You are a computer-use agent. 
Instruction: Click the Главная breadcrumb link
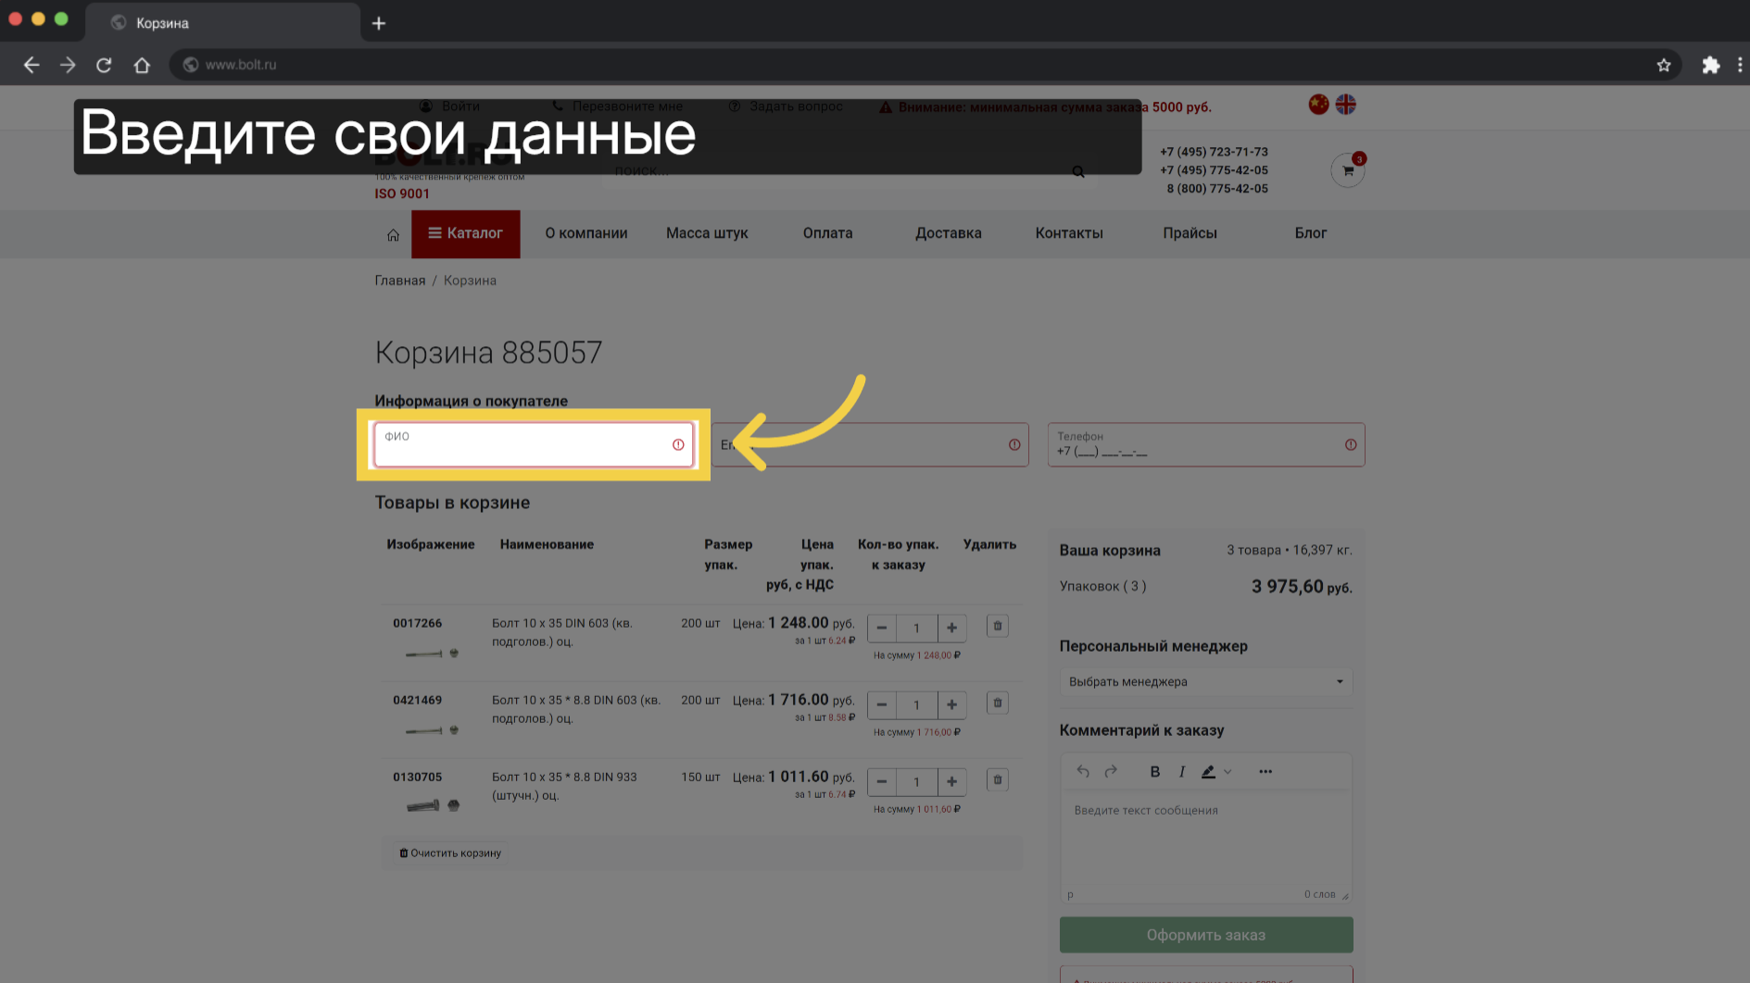click(400, 280)
